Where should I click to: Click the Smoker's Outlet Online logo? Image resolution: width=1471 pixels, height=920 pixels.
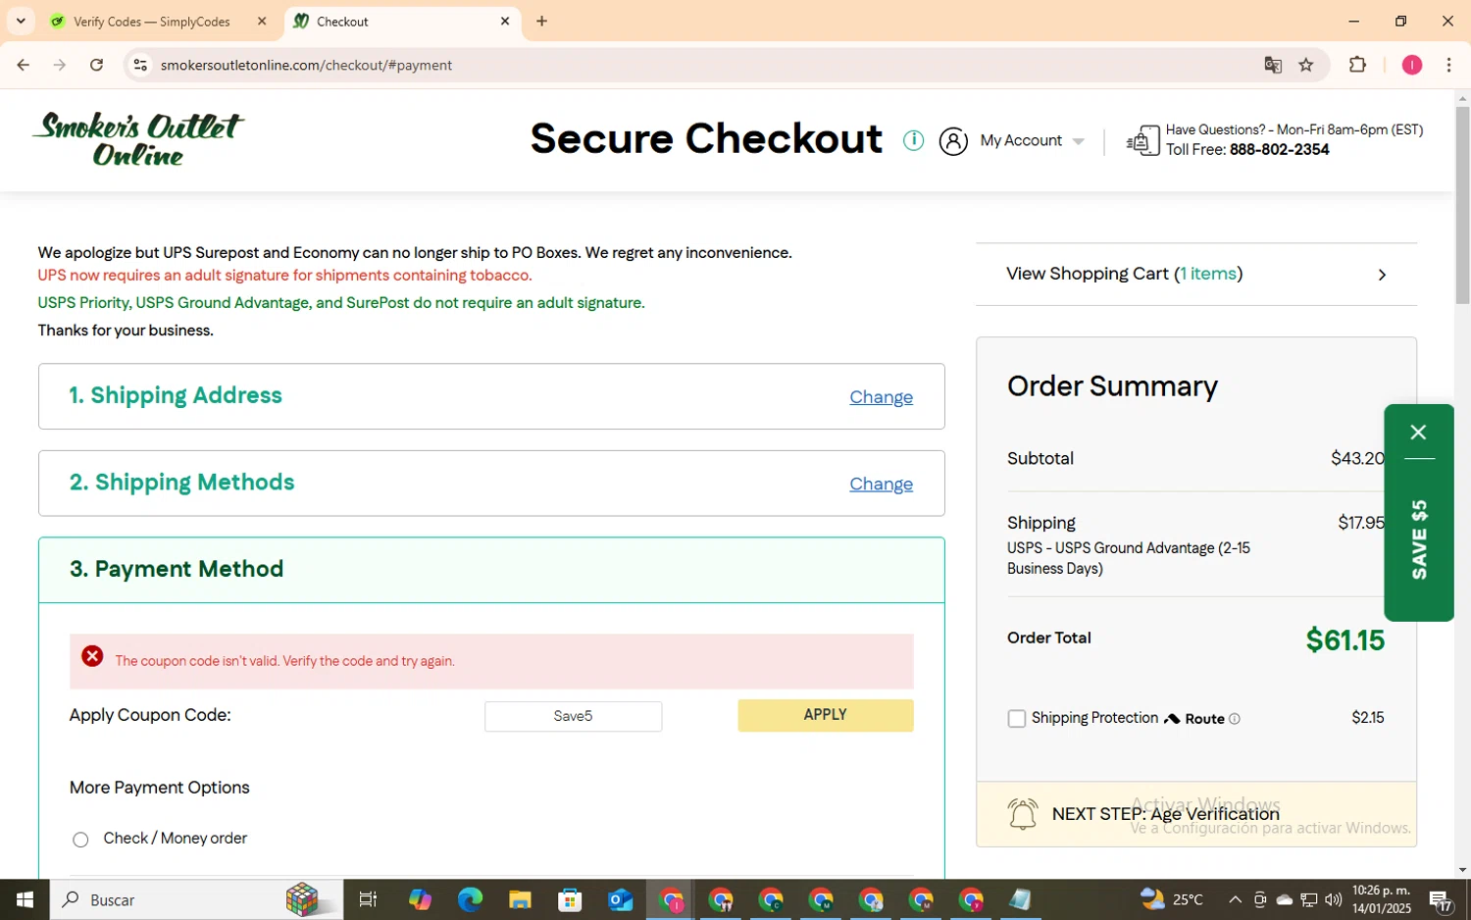click(138, 139)
